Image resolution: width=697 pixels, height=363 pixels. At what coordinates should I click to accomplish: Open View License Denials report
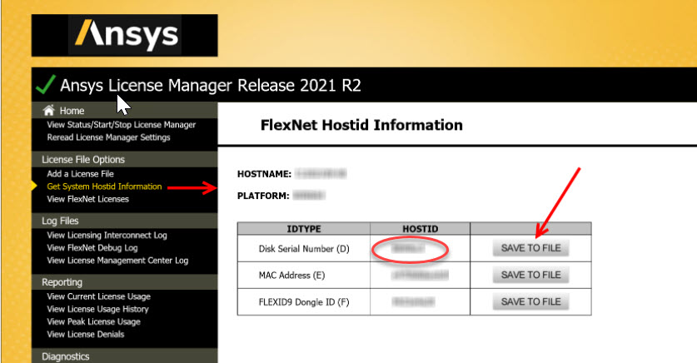[x=85, y=334]
